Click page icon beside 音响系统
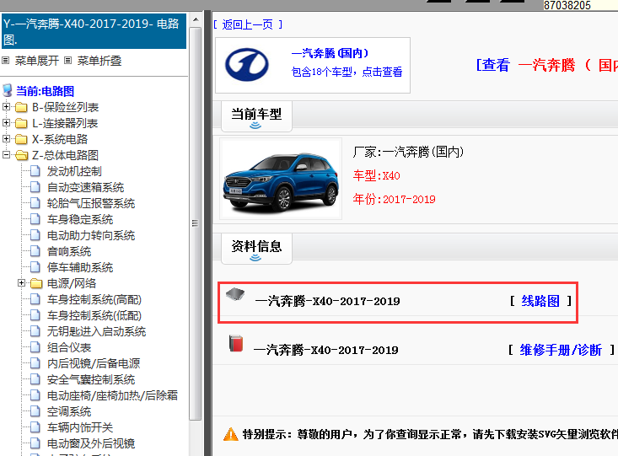Image resolution: width=618 pixels, height=456 pixels. click(35, 251)
